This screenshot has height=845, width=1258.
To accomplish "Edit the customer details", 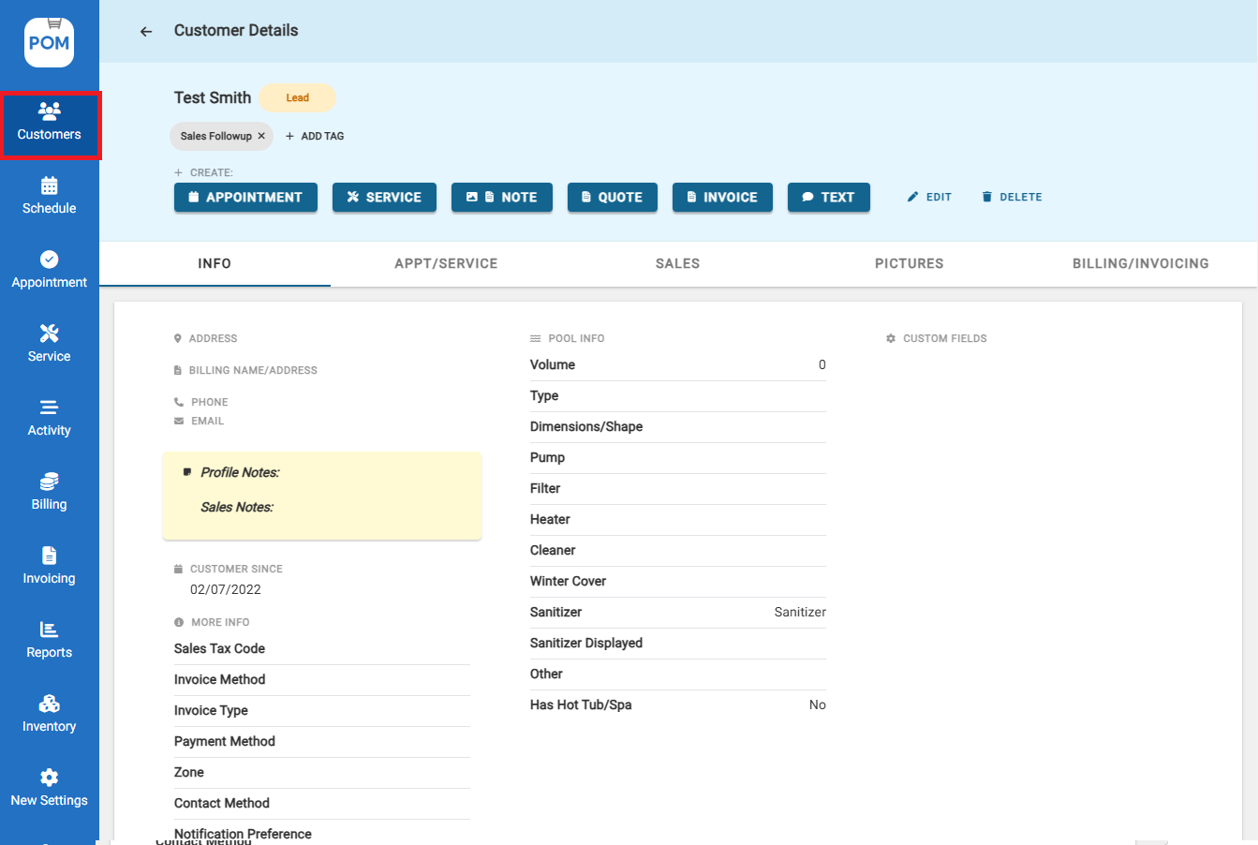I will 929,198.
